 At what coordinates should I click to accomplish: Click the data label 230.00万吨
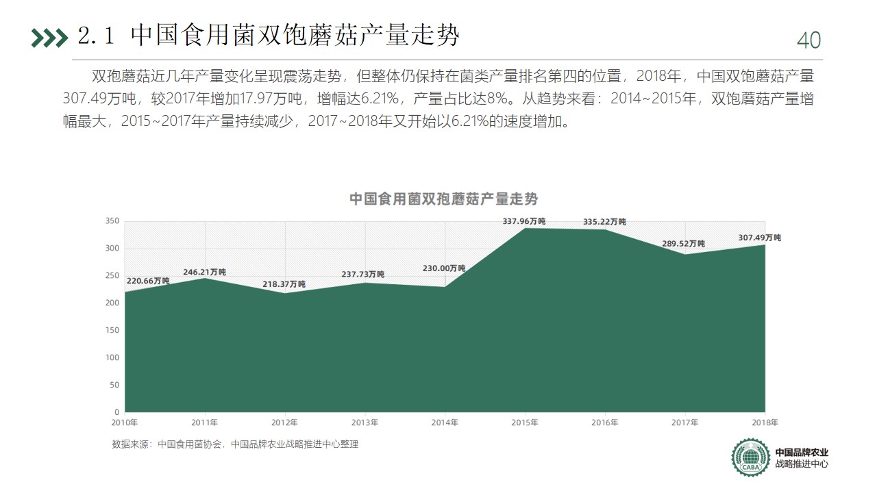click(x=444, y=268)
